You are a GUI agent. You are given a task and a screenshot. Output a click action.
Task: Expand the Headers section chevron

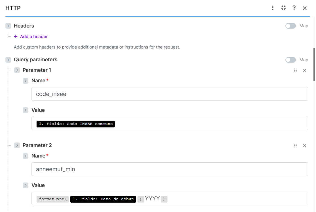pyautogui.click(x=8, y=26)
